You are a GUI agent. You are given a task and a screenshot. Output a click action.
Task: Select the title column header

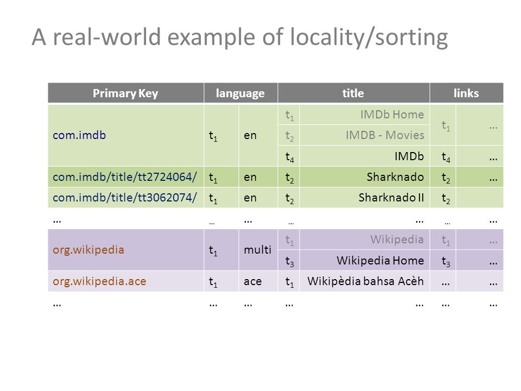pyautogui.click(x=353, y=93)
